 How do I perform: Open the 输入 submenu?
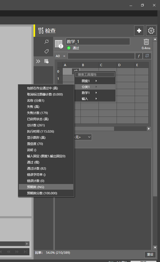pyautogui.click(x=95, y=99)
